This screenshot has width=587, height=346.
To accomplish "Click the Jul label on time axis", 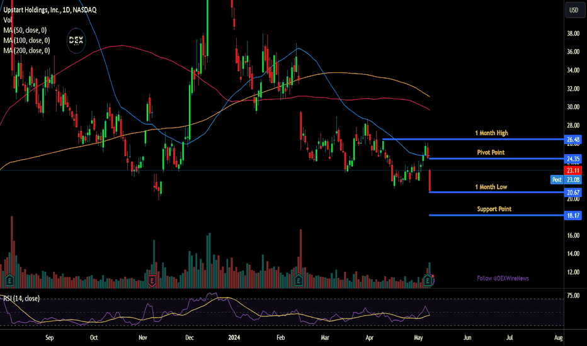I will [x=510, y=337].
